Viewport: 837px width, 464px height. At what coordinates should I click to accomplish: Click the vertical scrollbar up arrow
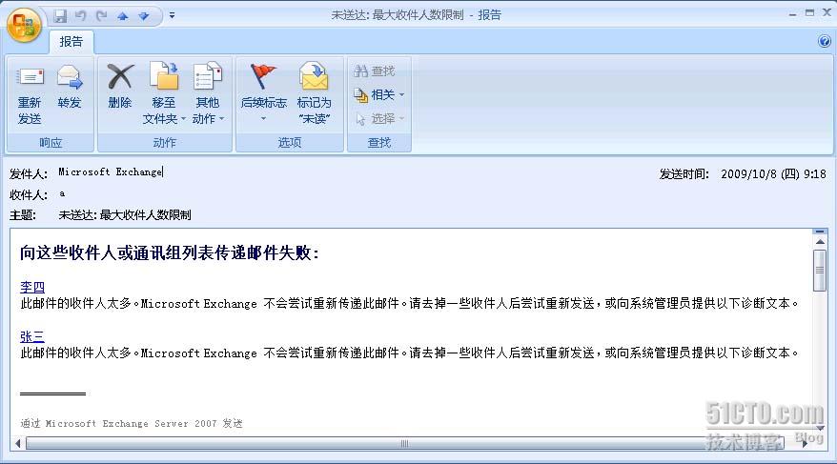(820, 242)
